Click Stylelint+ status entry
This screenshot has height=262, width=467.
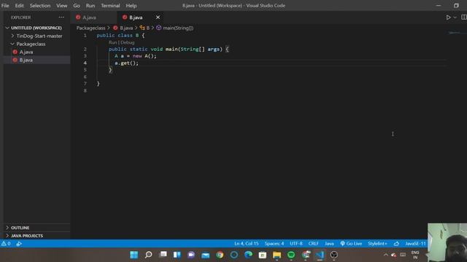(x=377, y=244)
